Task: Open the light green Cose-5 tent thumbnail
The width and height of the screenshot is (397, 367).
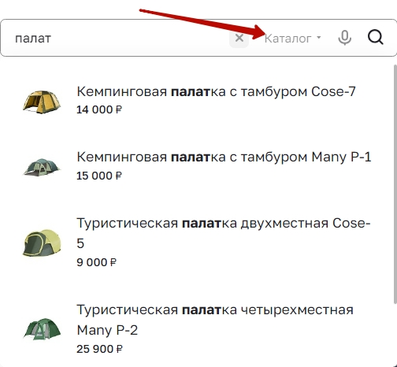Action: [x=42, y=243]
